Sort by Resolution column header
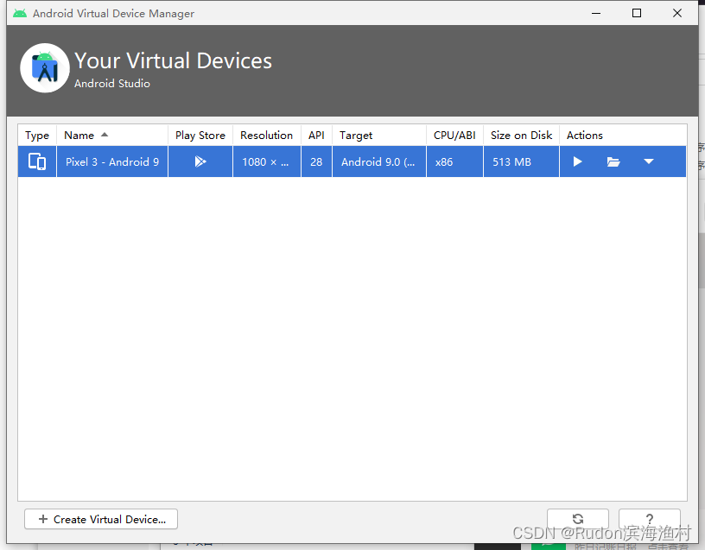Viewport: 705px width, 550px height. [x=267, y=136]
